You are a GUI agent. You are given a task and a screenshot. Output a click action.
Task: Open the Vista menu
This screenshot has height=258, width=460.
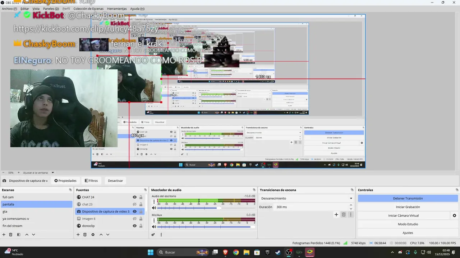click(x=36, y=9)
